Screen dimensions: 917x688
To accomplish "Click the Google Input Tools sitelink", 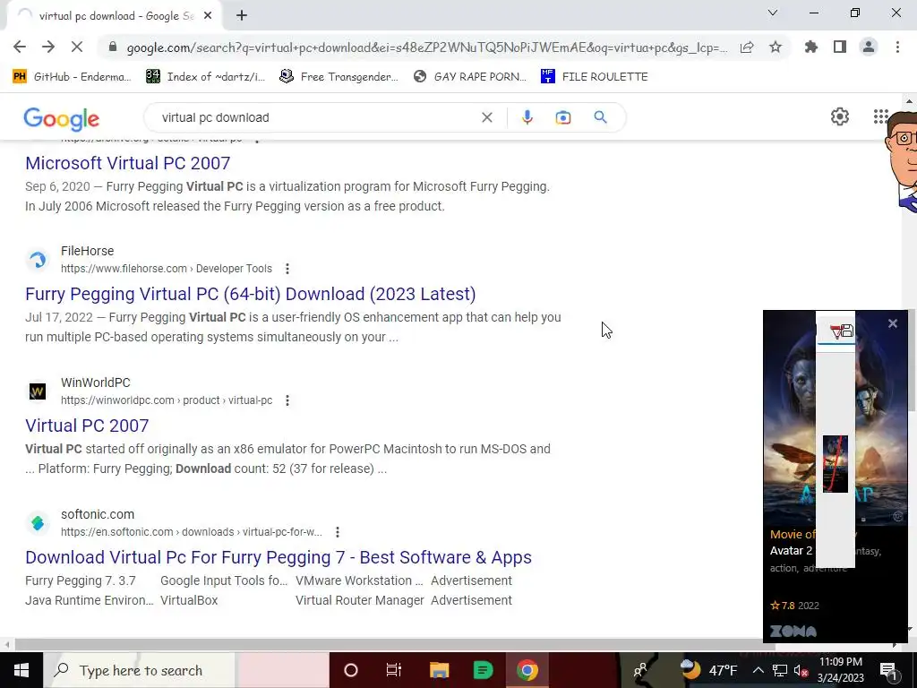I will 224,580.
